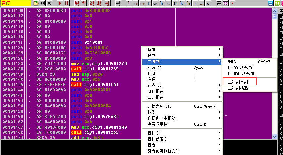The height and width of the screenshot is (155, 283).
Task: Open Call stack with the k button
Action: click(x=182, y=3)
